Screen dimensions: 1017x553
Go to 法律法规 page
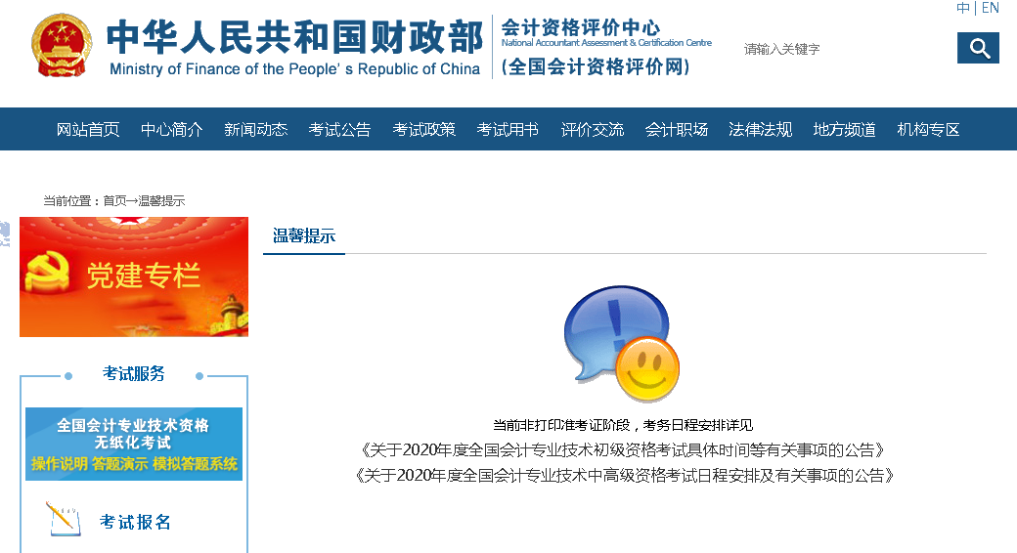coord(761,129)
